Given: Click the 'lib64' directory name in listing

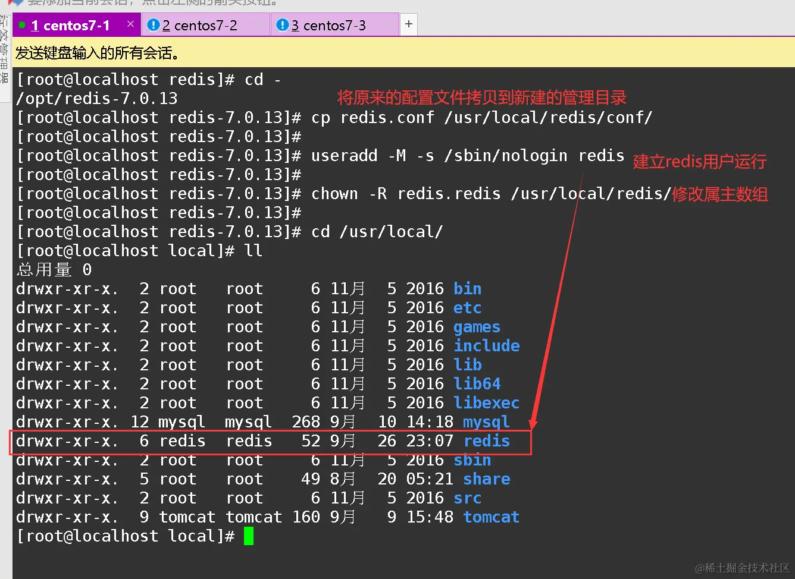Looking at the screenshot, I should pos(477,384).
